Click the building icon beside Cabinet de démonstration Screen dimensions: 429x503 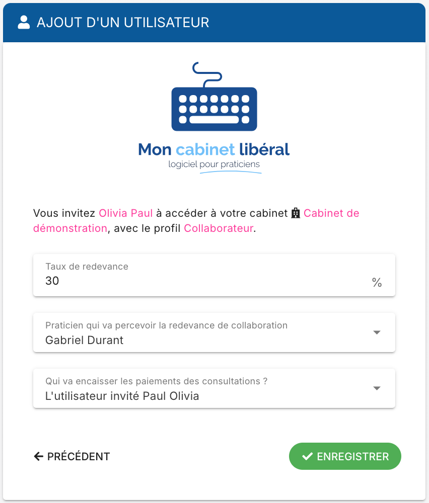pyautogui.click(x=296, y=213)
